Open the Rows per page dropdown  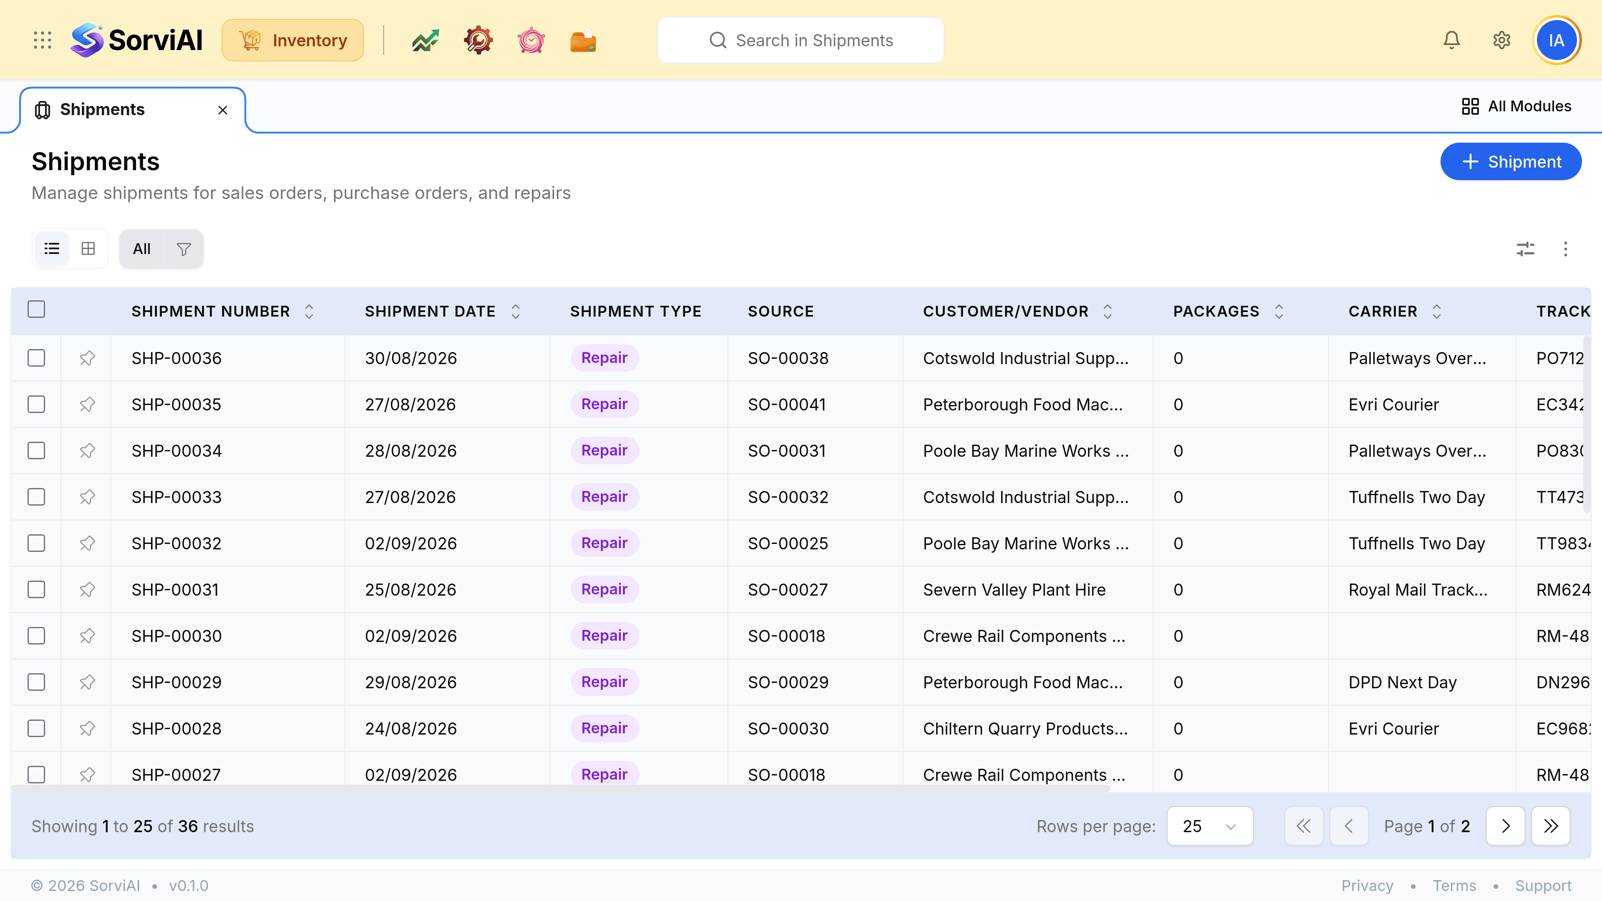click(x=1209, y=826)
